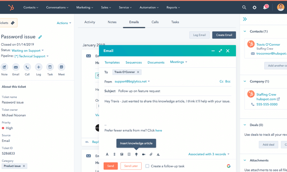Start a Call with the phone icon
Screen dimensions: 287x172
click(x=27, y=67)
